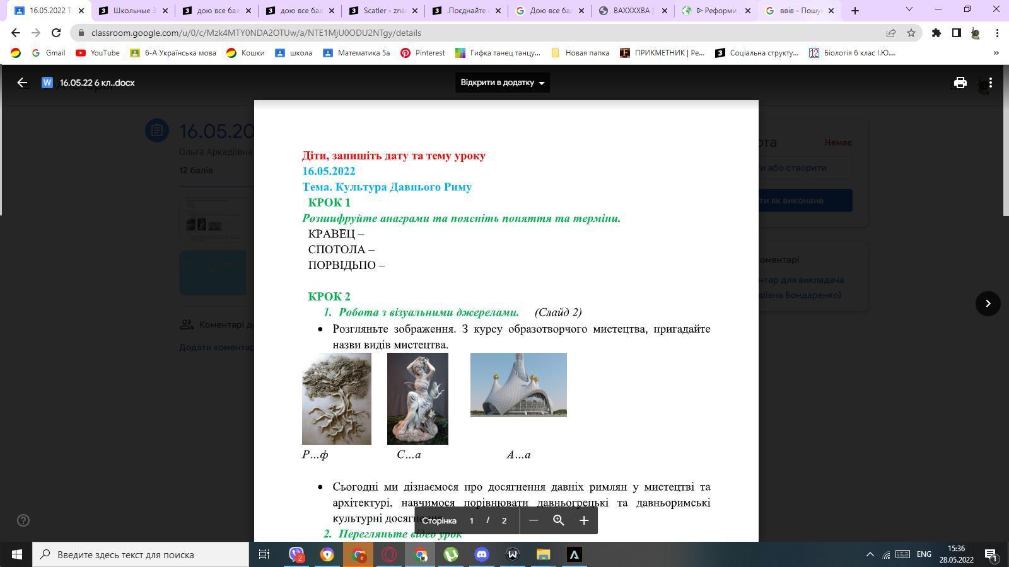1009x567 pixels.
Task: Open the Pinterest bookmark
Action: (423, 53)
